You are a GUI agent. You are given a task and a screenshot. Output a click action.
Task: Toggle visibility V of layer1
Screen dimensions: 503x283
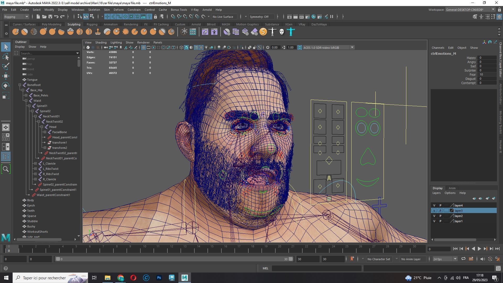point(434,221)
